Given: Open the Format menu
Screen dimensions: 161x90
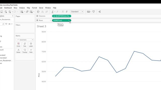Looking at the screenshot, I should 34,8.
